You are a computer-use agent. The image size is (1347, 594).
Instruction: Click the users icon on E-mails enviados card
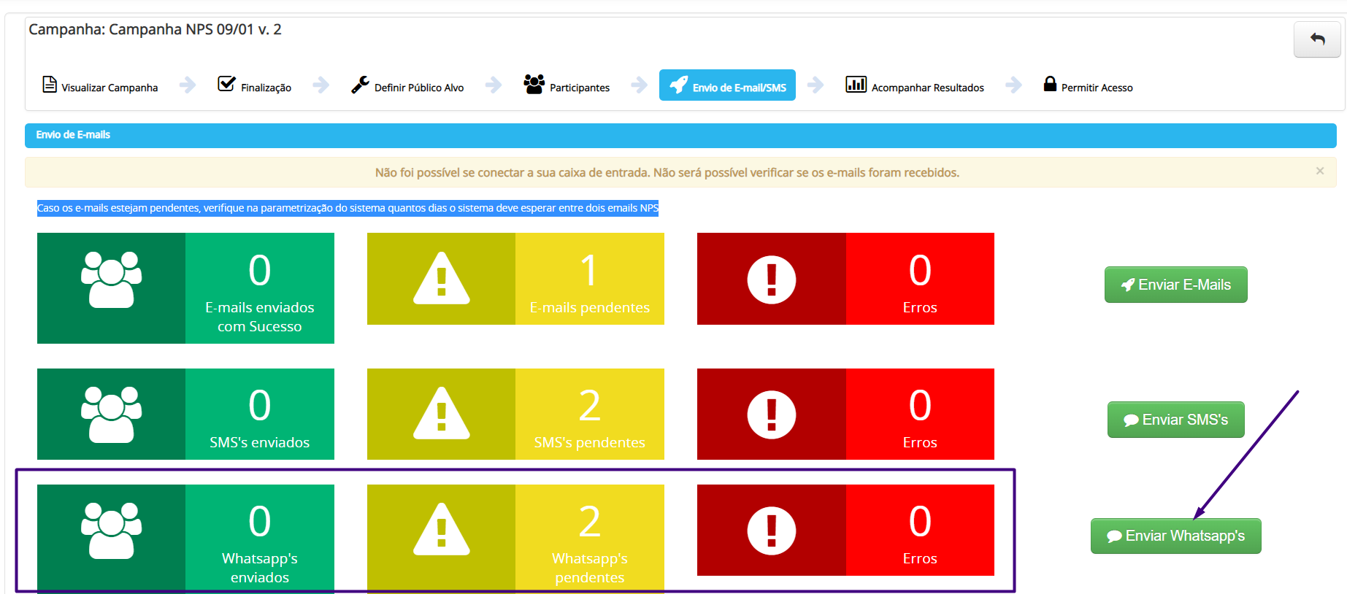111,279
